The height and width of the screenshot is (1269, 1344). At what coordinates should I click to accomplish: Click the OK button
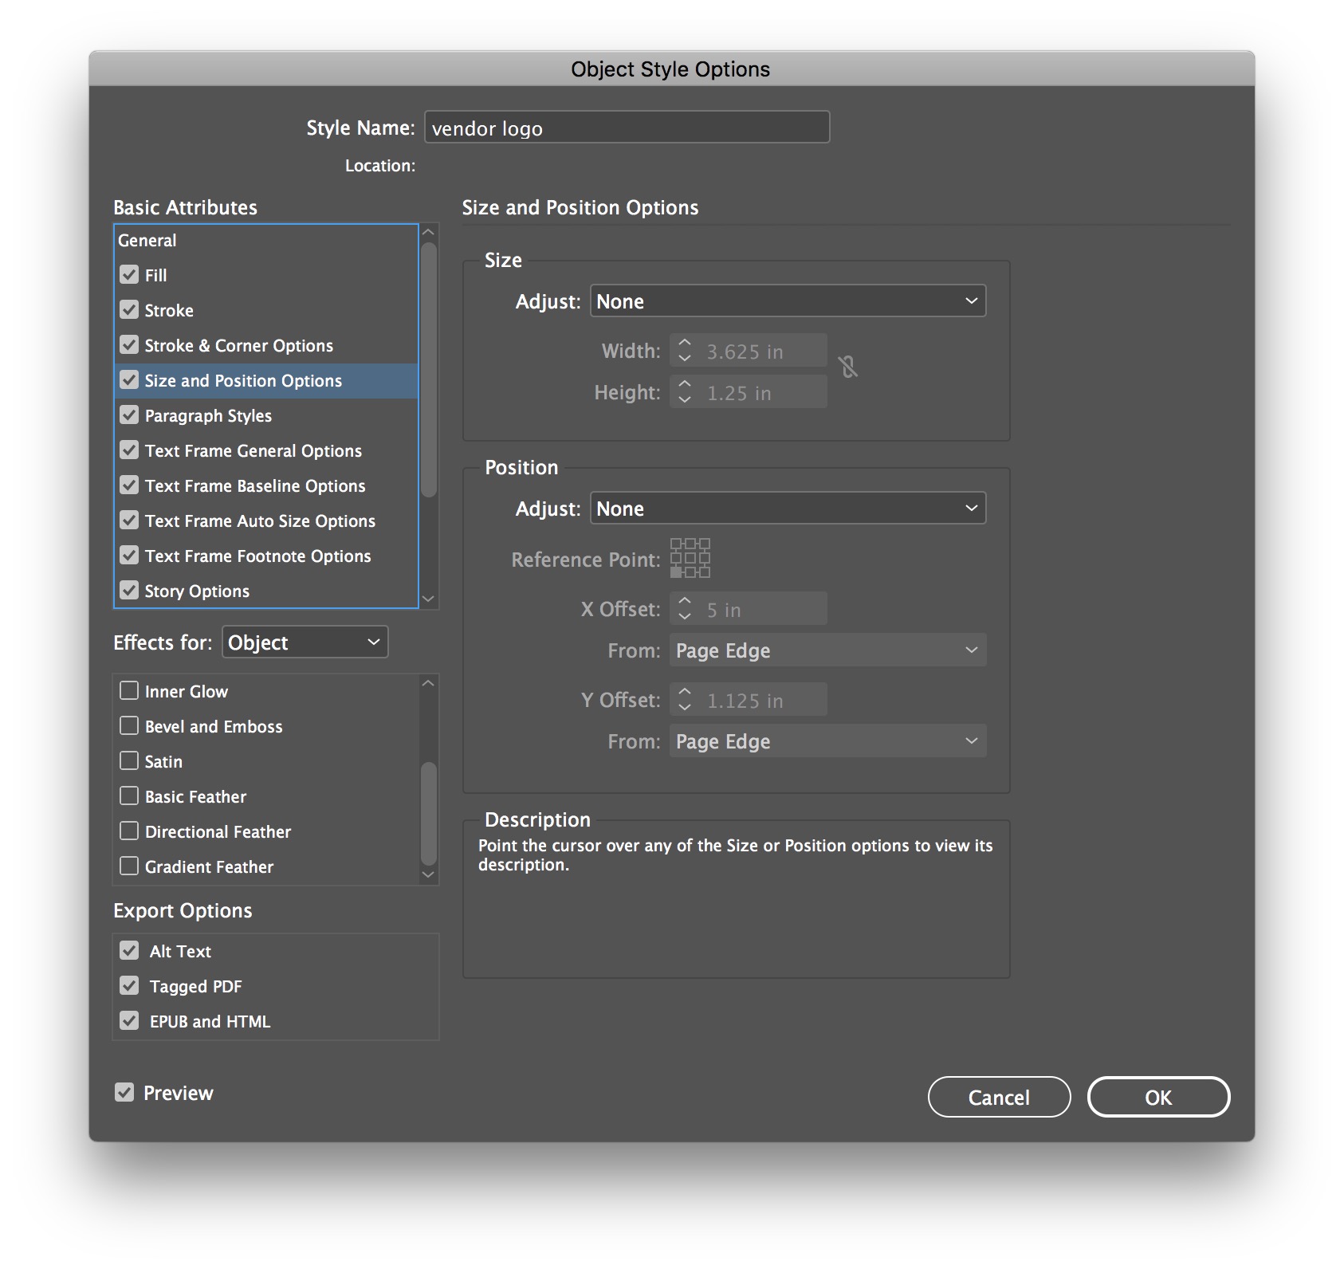tap(1158, 1098)
